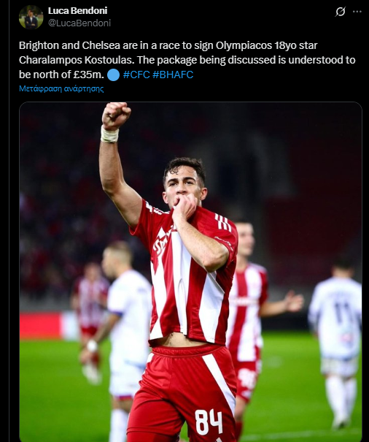Open the #CFC hashtag

[136, 75]
